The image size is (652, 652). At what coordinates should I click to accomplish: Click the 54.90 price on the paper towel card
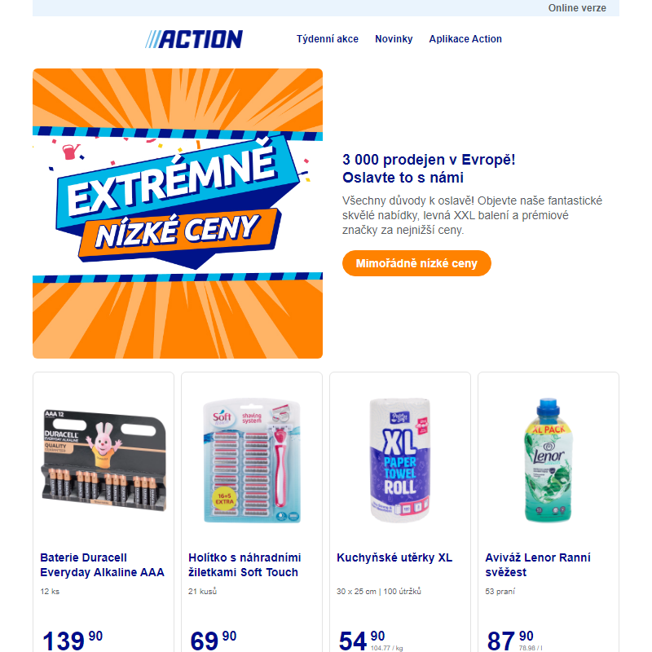362,641
